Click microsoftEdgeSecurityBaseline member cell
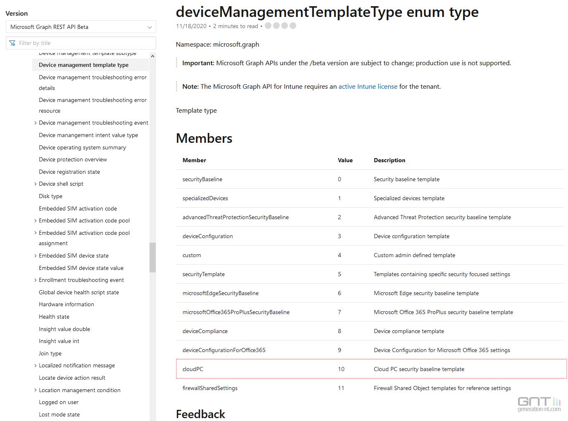This screenshot has width=568, height=421. click(221, 293)
